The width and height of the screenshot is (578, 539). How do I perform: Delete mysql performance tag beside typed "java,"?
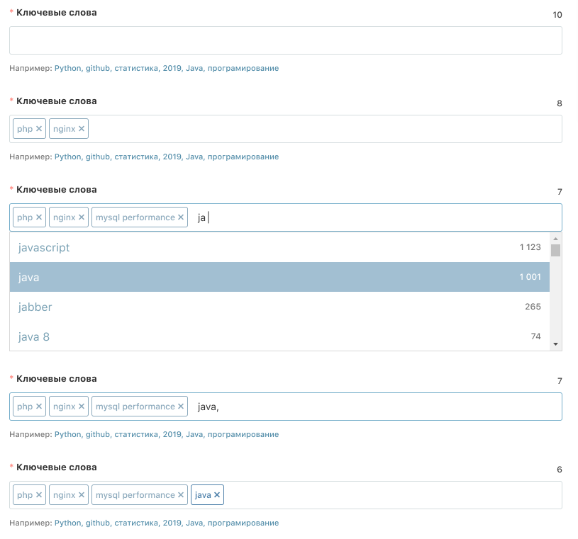(x=181, y=407)
